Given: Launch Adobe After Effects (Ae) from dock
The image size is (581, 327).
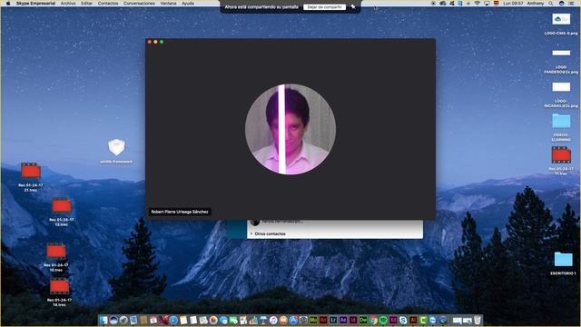Looking at the screenshot, I should [343, 320].
